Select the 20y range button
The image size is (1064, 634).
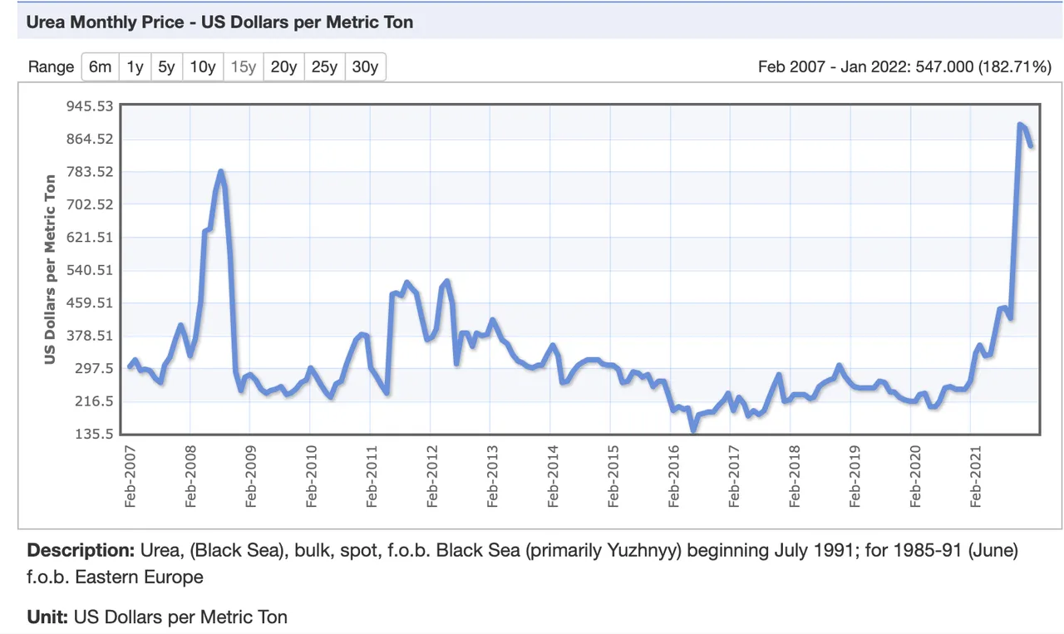click(x=283, y=67)
